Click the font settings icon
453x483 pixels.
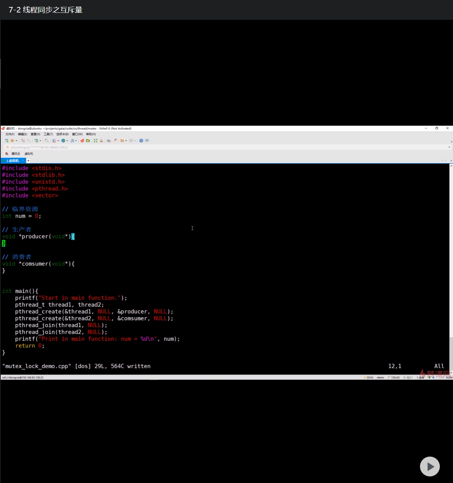(72, 141)
